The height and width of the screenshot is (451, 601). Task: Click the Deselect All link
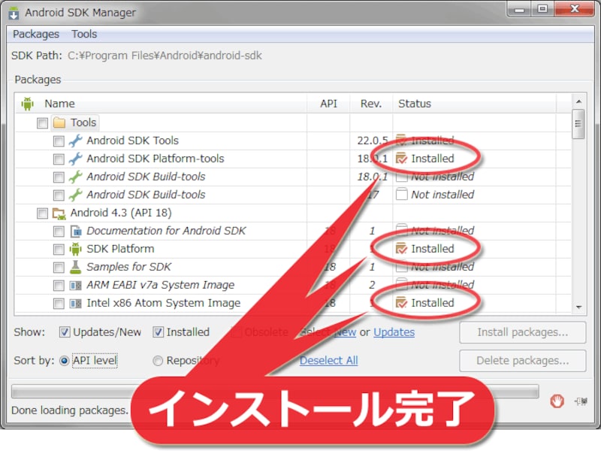(x=328, y=361)
